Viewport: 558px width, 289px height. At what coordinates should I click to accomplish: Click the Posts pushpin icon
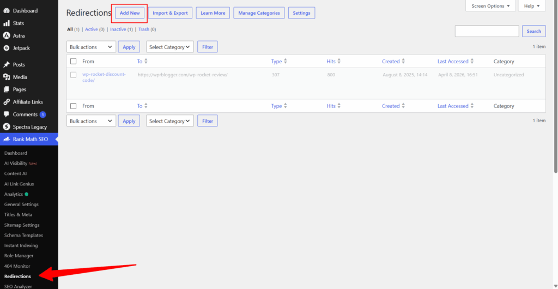6,65
